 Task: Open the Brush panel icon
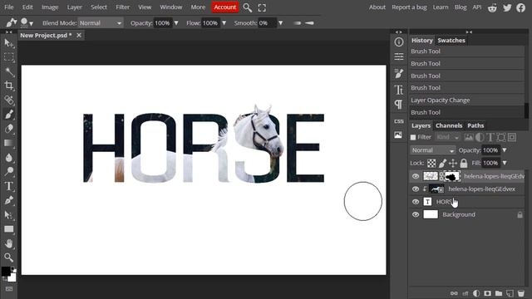[x=399, y=73]
